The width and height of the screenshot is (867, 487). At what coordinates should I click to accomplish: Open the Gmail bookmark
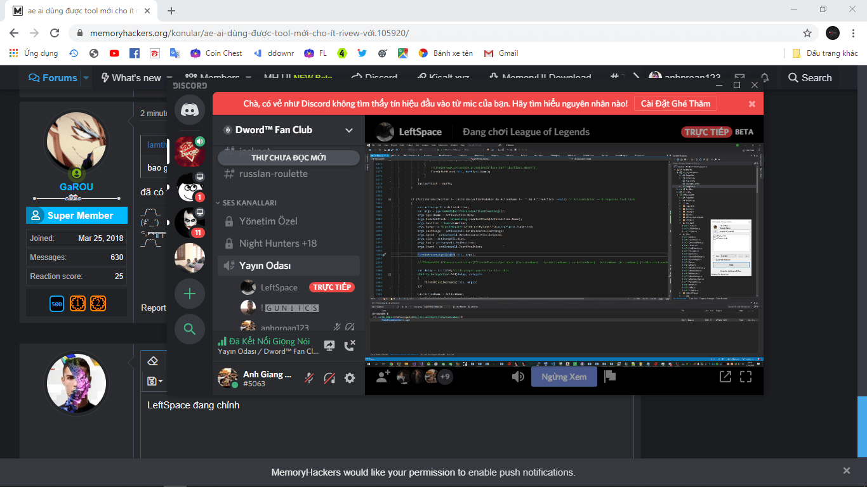pos(501,53)
